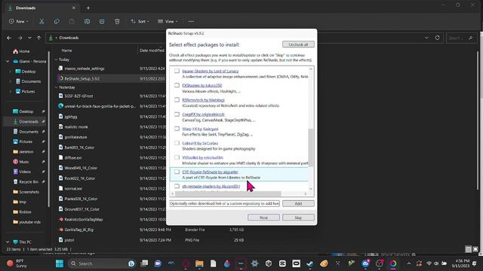Image resolution: width=483 pixels, height=271 pixels.
Task: Click the Delete trash icon in Explorer toolbar
Action: 117,22
